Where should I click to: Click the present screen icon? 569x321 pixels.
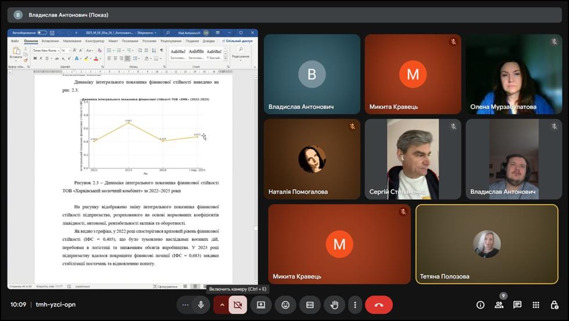(261, 305)
